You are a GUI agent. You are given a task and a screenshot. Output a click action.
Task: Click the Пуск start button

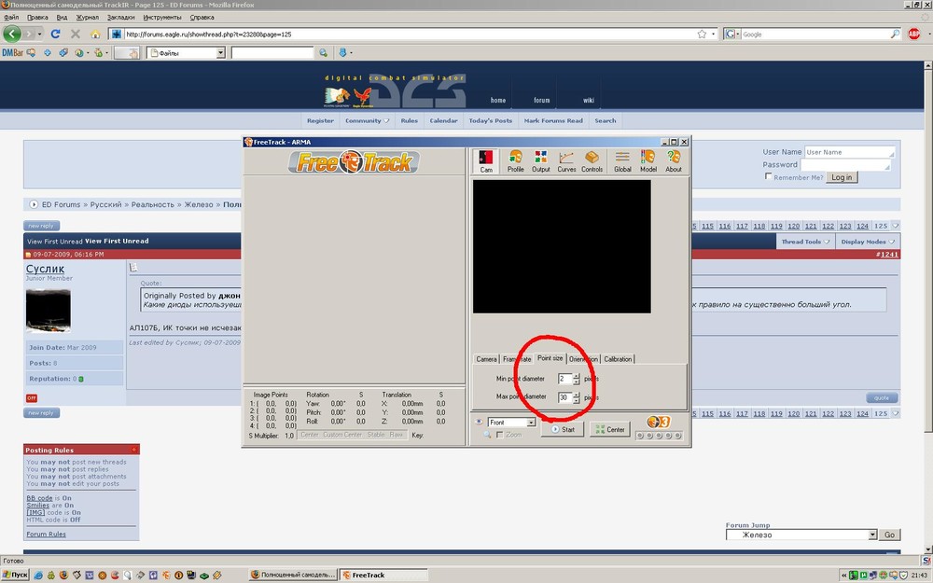(16, 576)
